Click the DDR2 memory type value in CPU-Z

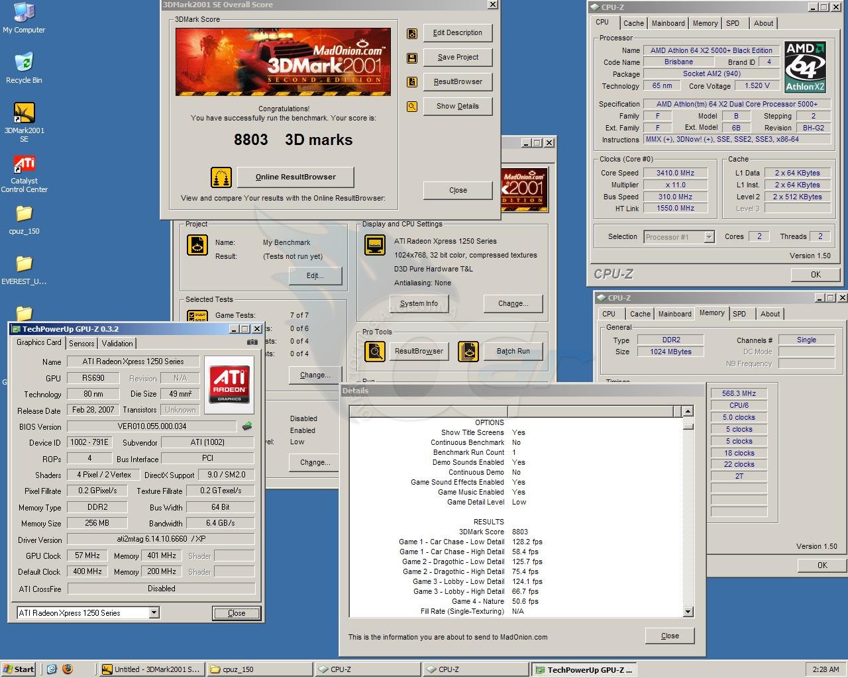tap(671, 340)
